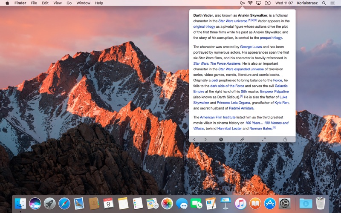
Task: Open the View menu
Action: coord(58,3)
